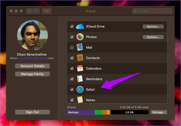
Task: Click the Calendars icon
Action: point(80,68)
